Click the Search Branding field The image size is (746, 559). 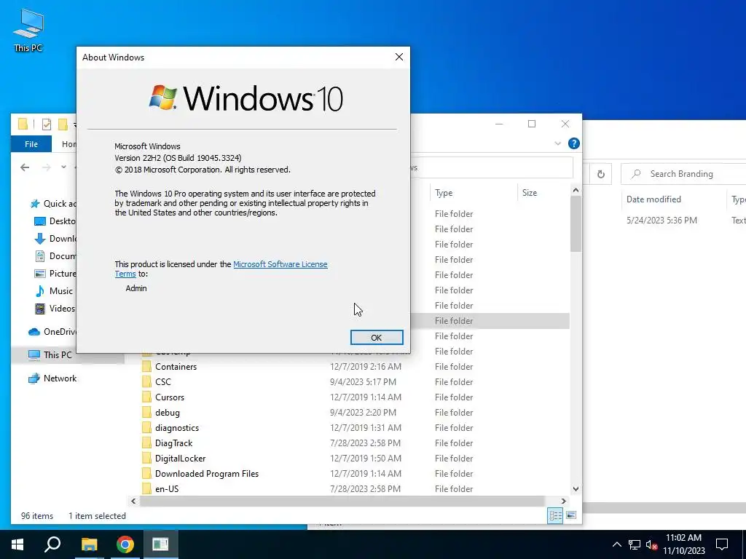point(683,174)
